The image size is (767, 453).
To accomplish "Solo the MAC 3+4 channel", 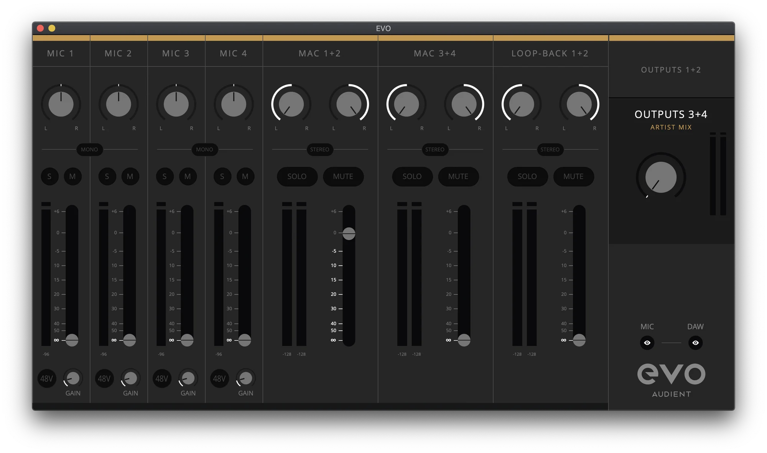I will point(412,176).
